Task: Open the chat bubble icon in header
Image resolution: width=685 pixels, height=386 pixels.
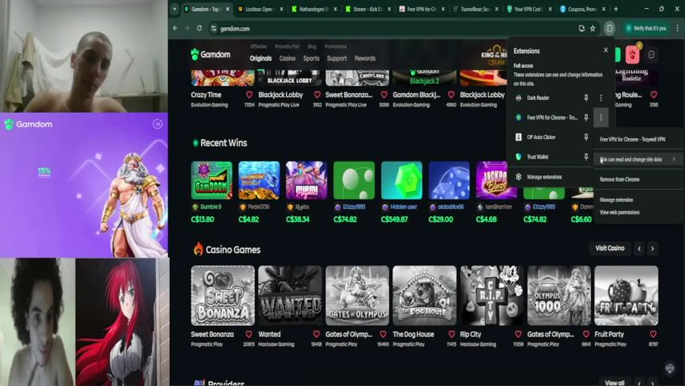Action: pos(651,55)
